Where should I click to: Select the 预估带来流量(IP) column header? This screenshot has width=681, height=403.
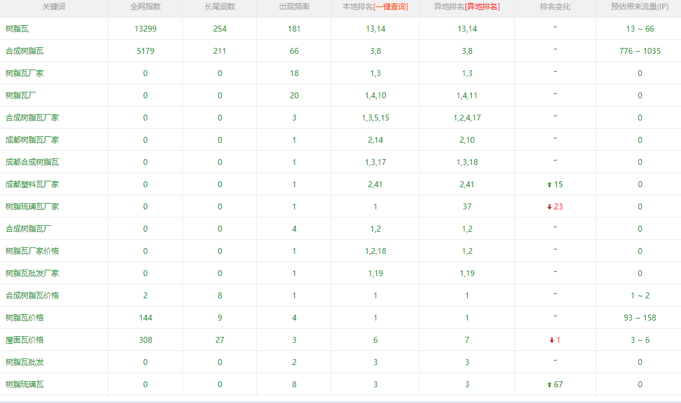tap(639, 7)
